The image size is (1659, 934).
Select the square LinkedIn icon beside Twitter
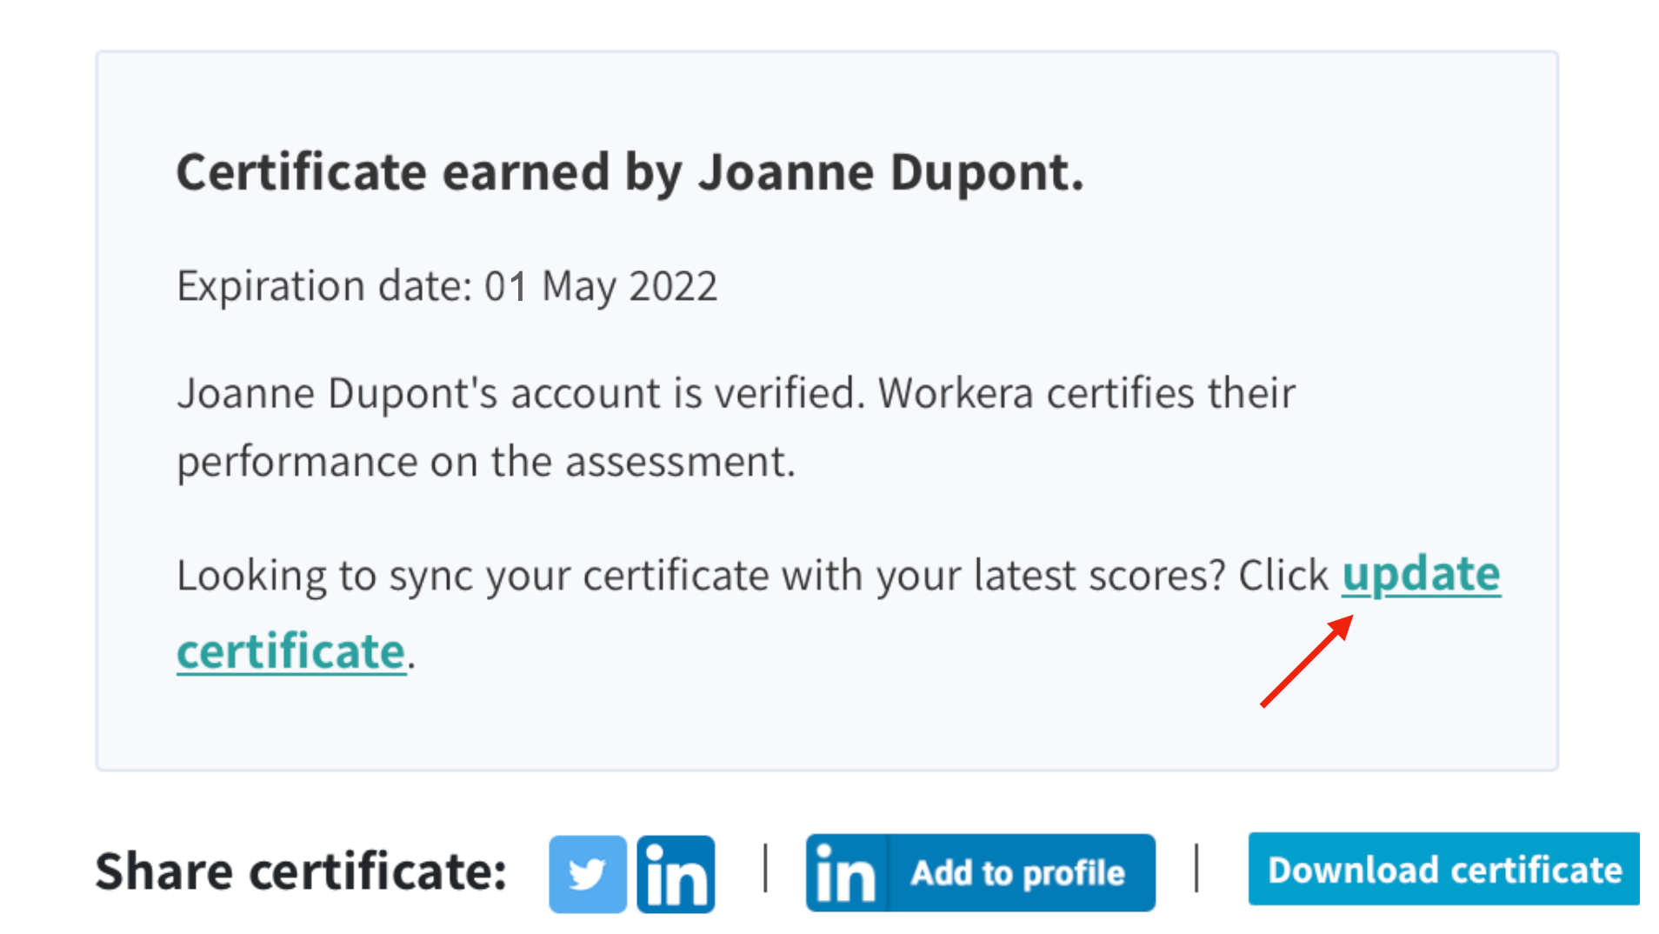click(x=676, y=872)
